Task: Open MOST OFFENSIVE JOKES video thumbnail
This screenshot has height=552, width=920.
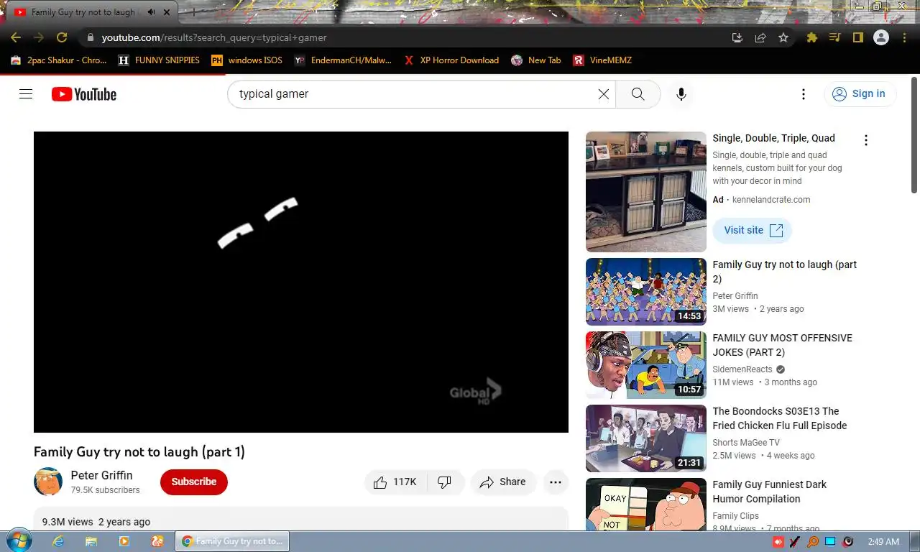Action: coord(646,365)
